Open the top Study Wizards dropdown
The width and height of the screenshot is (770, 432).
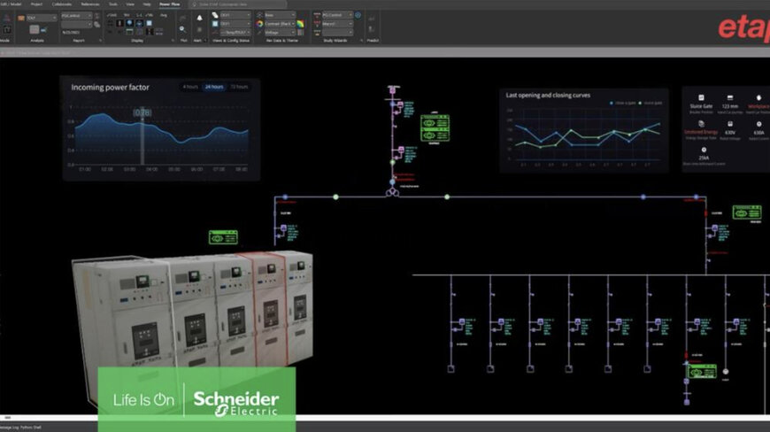click(337, 15)
